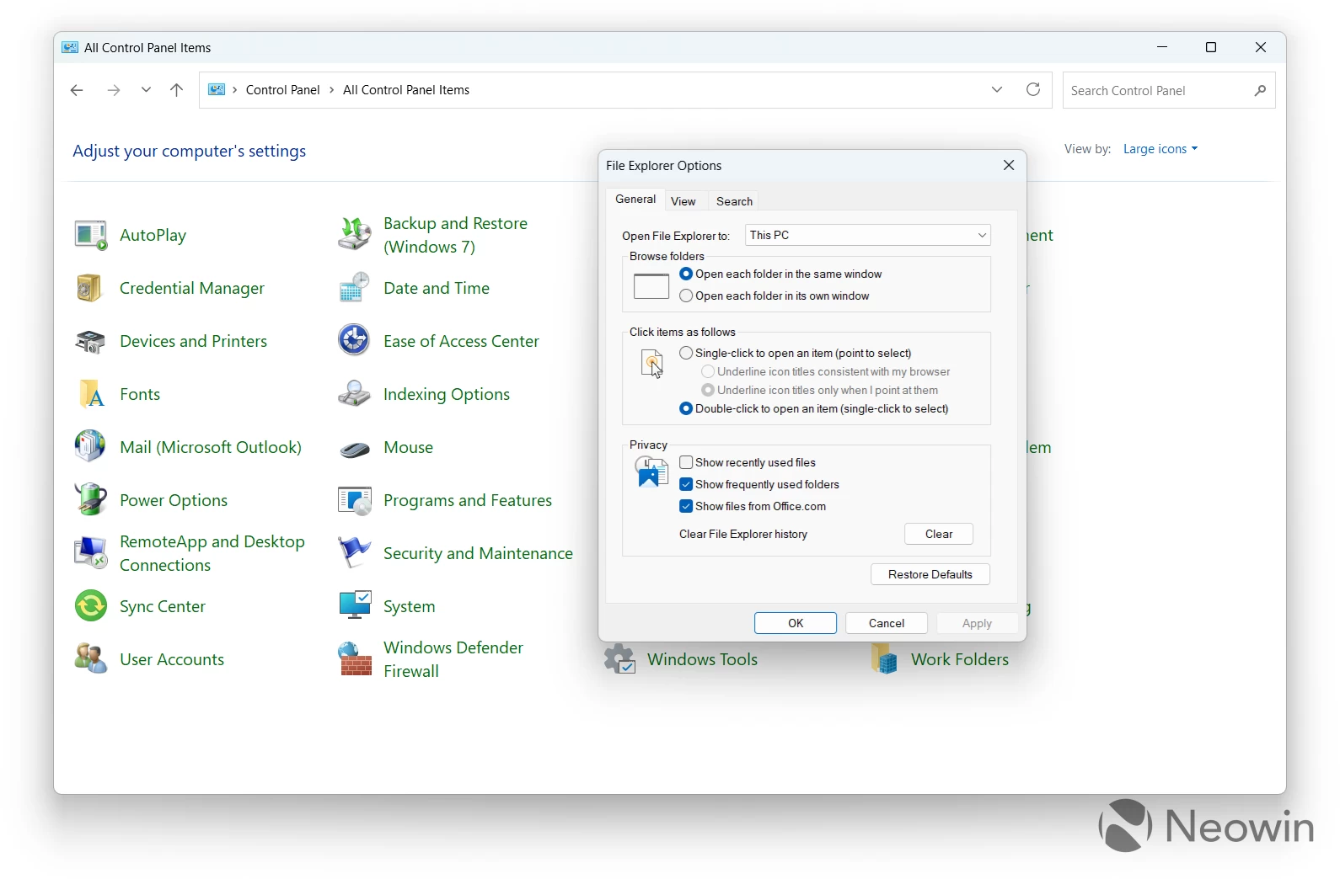The image size is (1340, 879).
Task: Click the Windows Defender Firewall icon
Action: pos(355,659)
